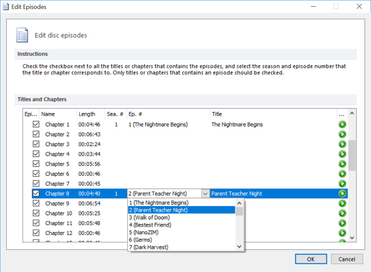Click the 'Length' column header
This screenshot has height=272, width=371.
point(91,114)
